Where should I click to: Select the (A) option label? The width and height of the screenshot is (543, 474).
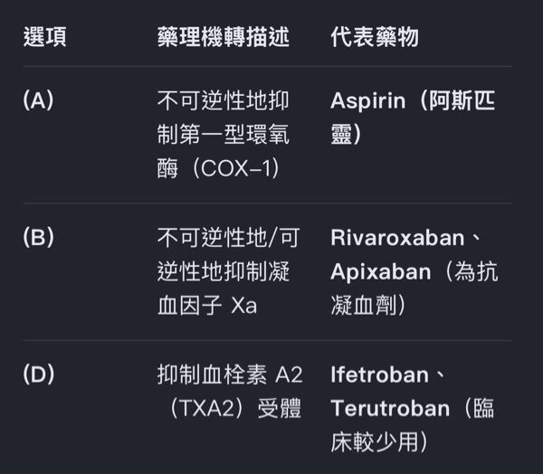(x=38, y=100)
